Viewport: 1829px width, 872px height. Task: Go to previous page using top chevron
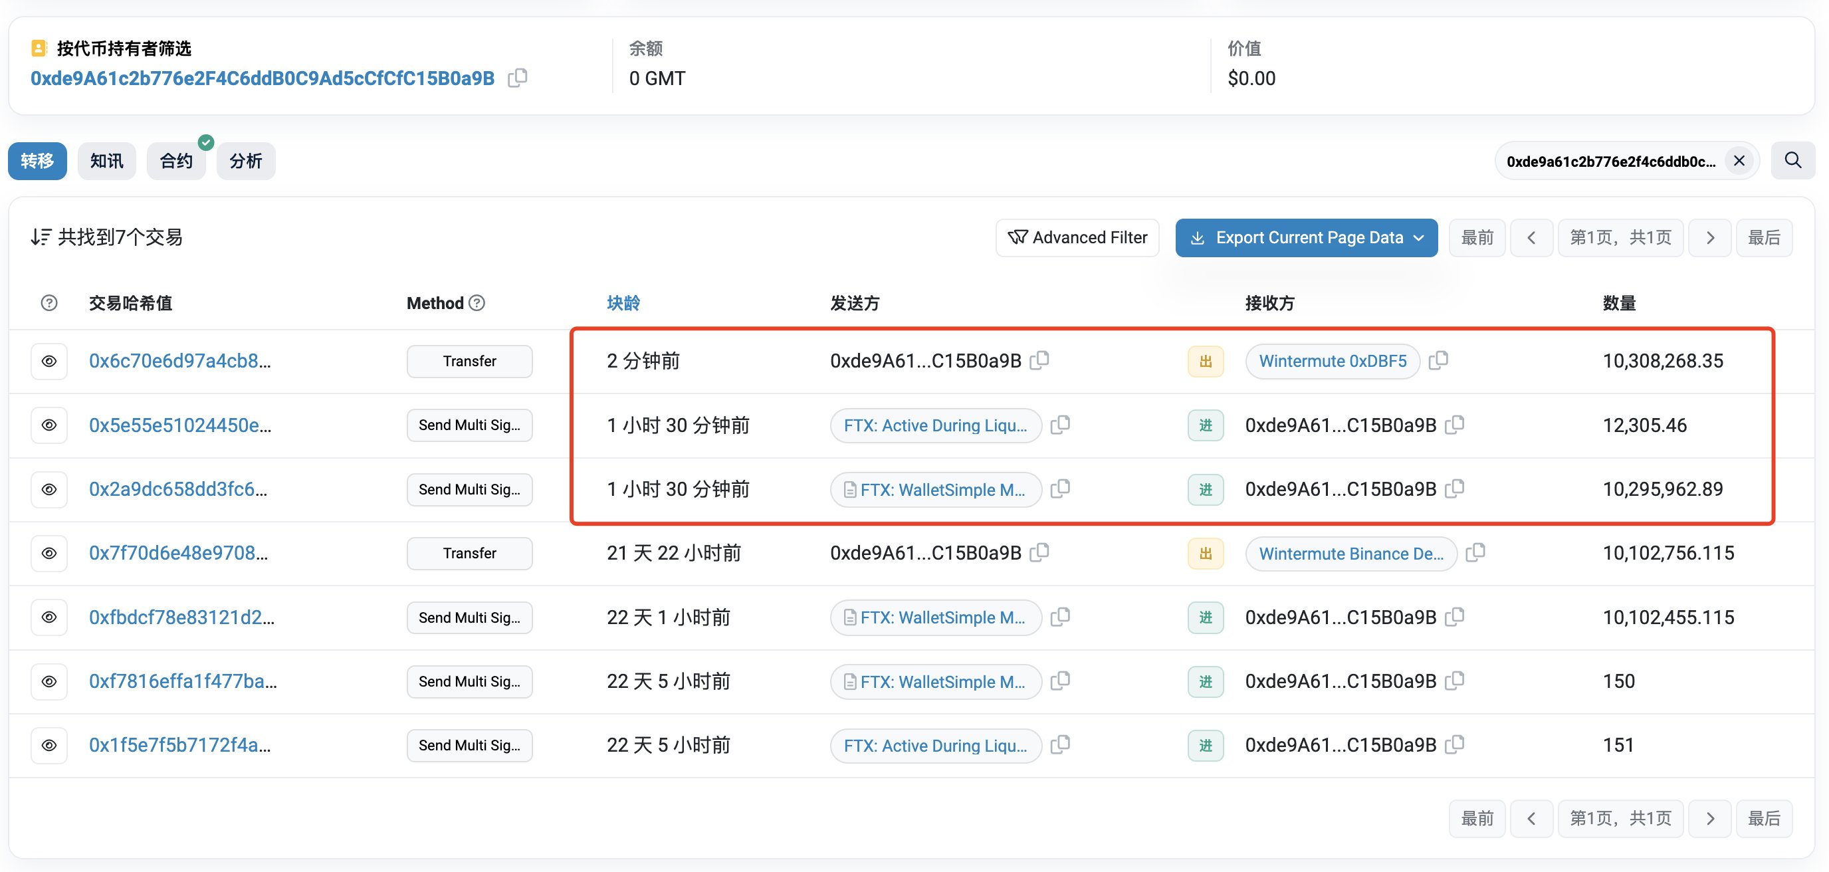pyautogui.click(x=1531, y=237)
